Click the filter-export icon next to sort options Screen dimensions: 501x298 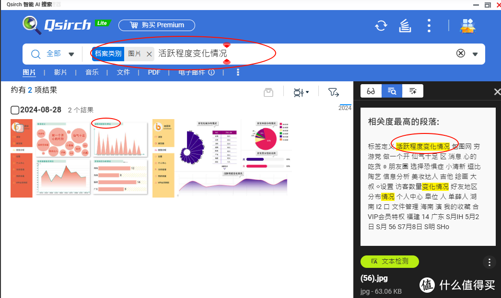point(334,92)
